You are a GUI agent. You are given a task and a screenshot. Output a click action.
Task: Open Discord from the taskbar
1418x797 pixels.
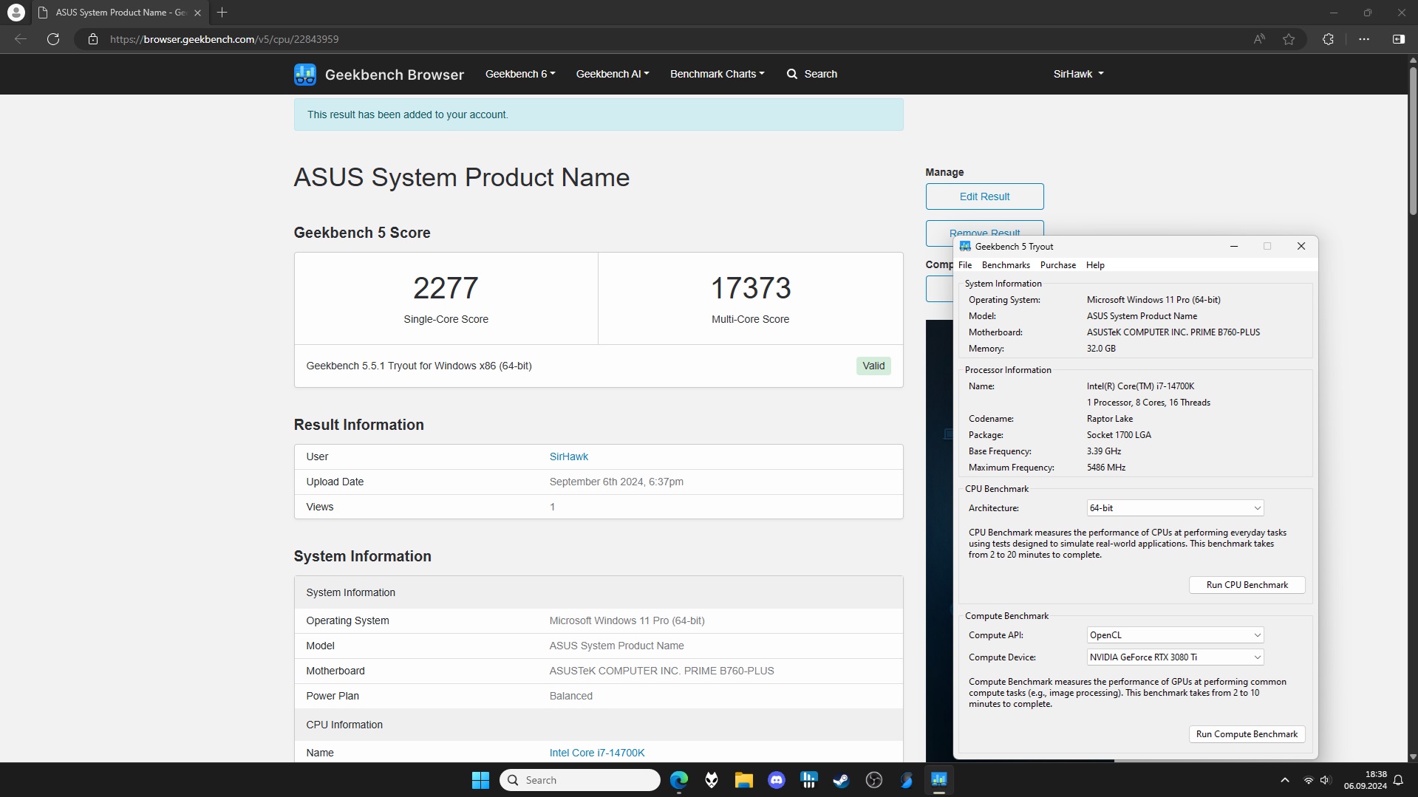(776, 780)
